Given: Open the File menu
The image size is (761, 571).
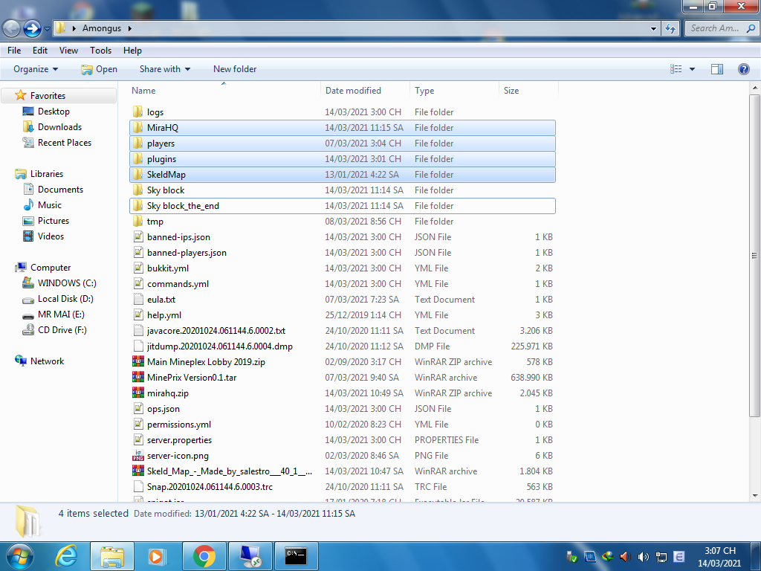Looking at the screenshot, I should (14, 51).
